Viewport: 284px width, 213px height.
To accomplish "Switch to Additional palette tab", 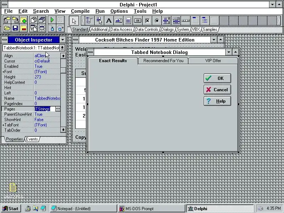I will tap(99, 29).
